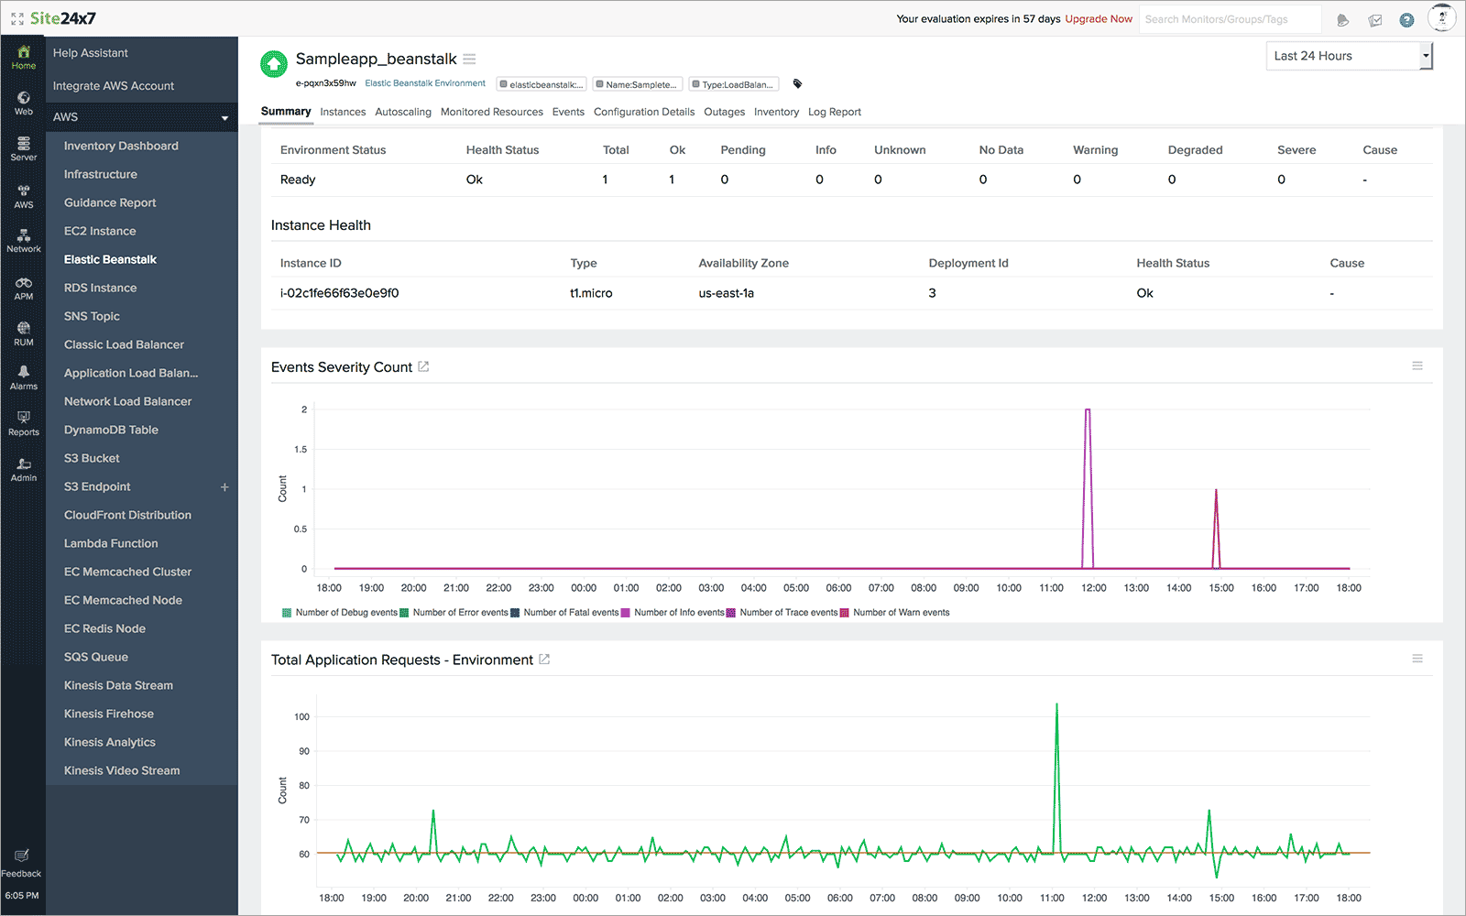The width and height of the screenshot is (1466, 916).
Task: Click the user profile avatar
Action: 1441,18
